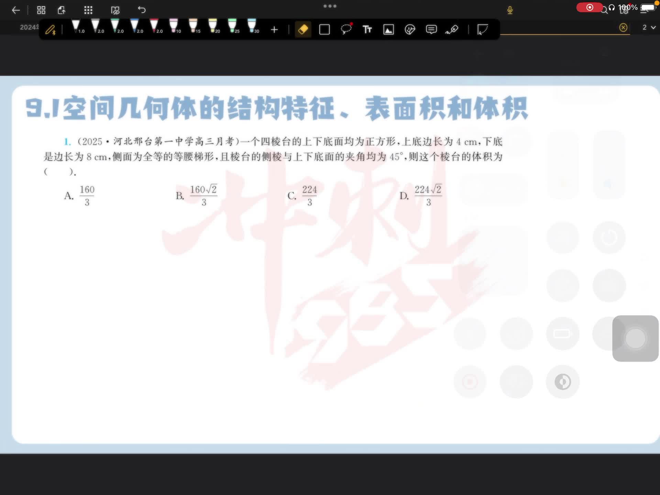Choose the text box tool
This screenshot has width=660, height=495.
[x=367, y=30]
